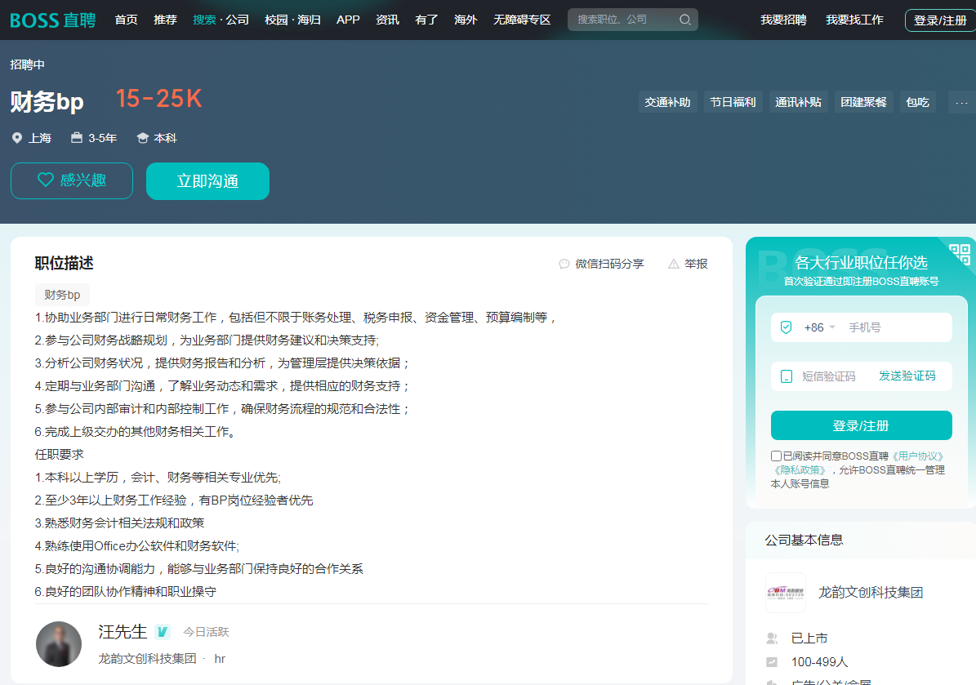Screen dimensions: 976x685
Task: Click the 举报 warning triangle icon
Action: [x=672, y=264]
